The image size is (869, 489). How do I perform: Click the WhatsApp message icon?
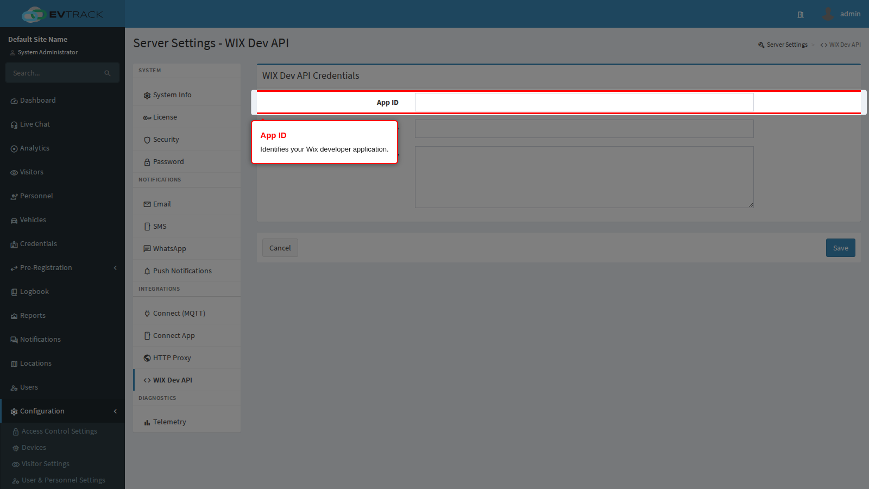pyautogui.click(x=147, y=249)
